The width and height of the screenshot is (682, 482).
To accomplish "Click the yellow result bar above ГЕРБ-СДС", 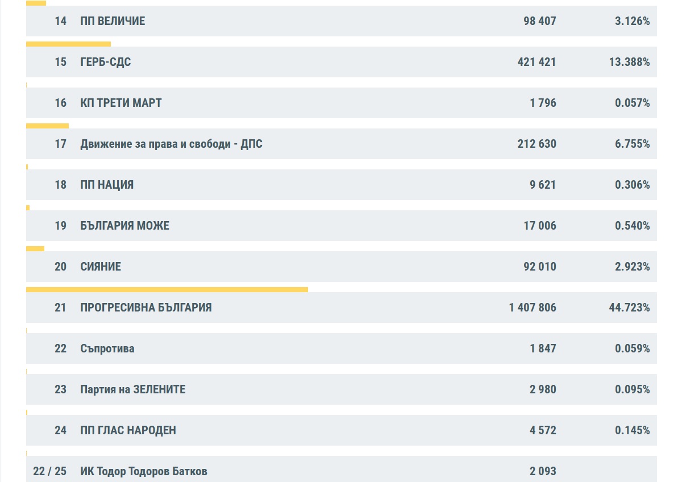I will [x=68, y=44].
